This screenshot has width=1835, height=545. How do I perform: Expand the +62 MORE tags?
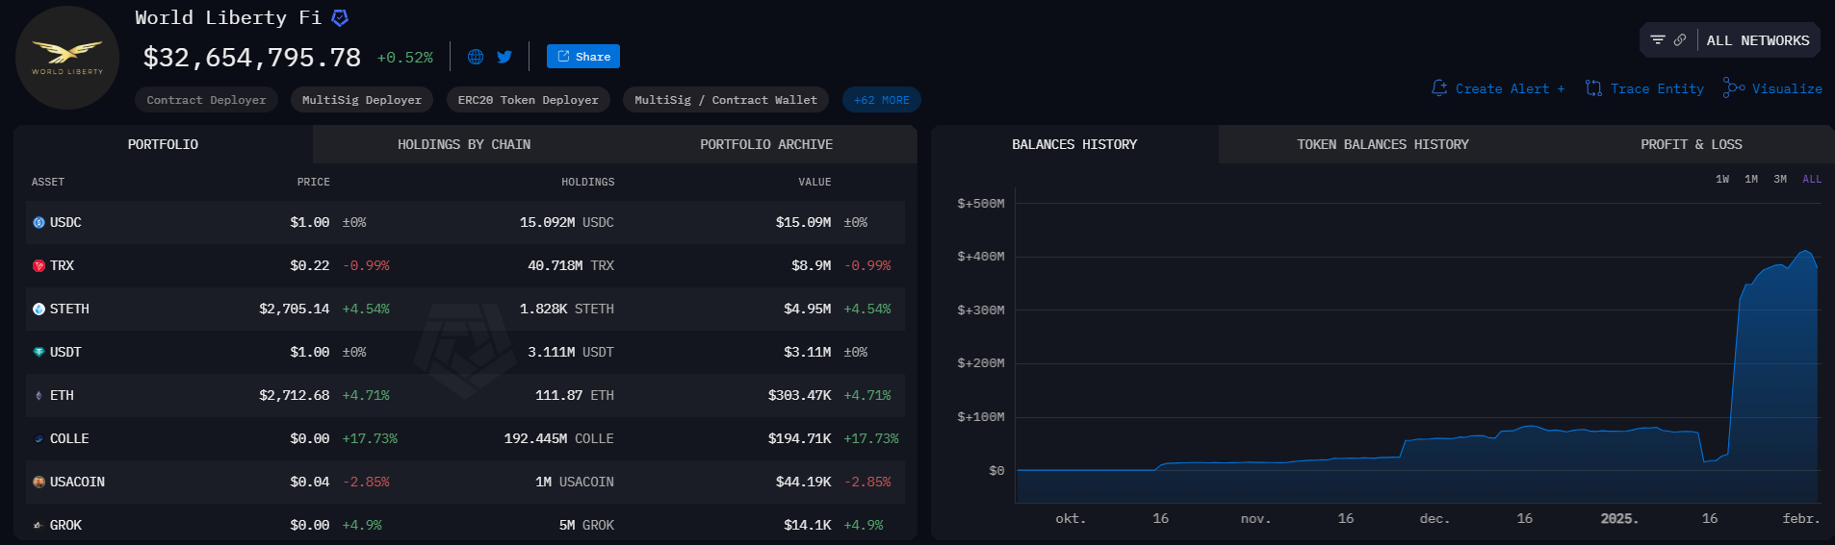[881, 100]
